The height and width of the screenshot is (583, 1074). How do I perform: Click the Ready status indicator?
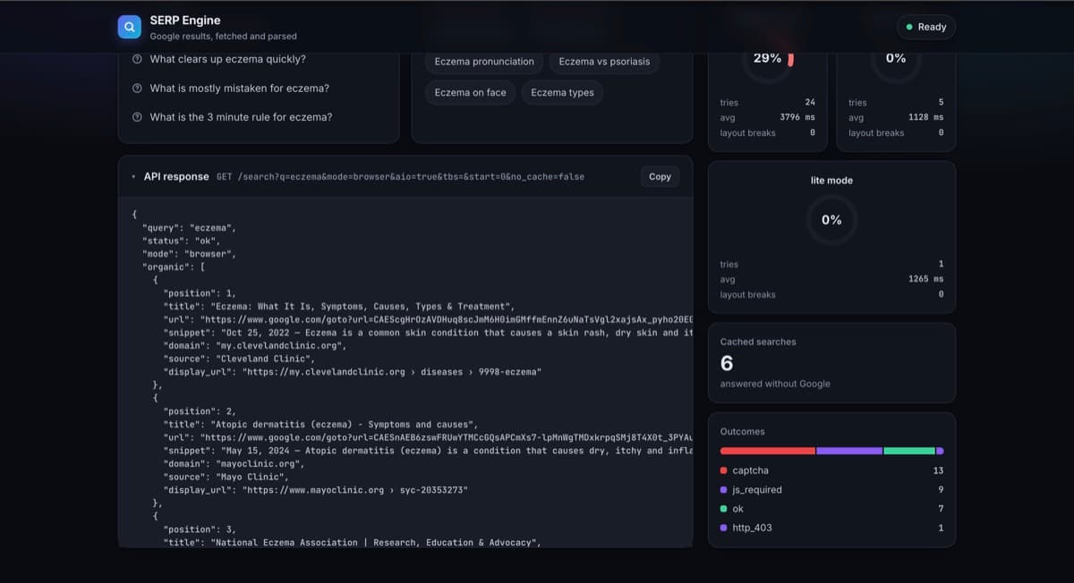click(925, 27)
